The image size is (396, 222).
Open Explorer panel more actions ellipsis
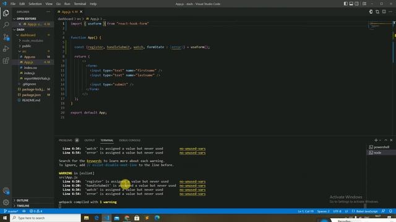click(x=48, y=12)
